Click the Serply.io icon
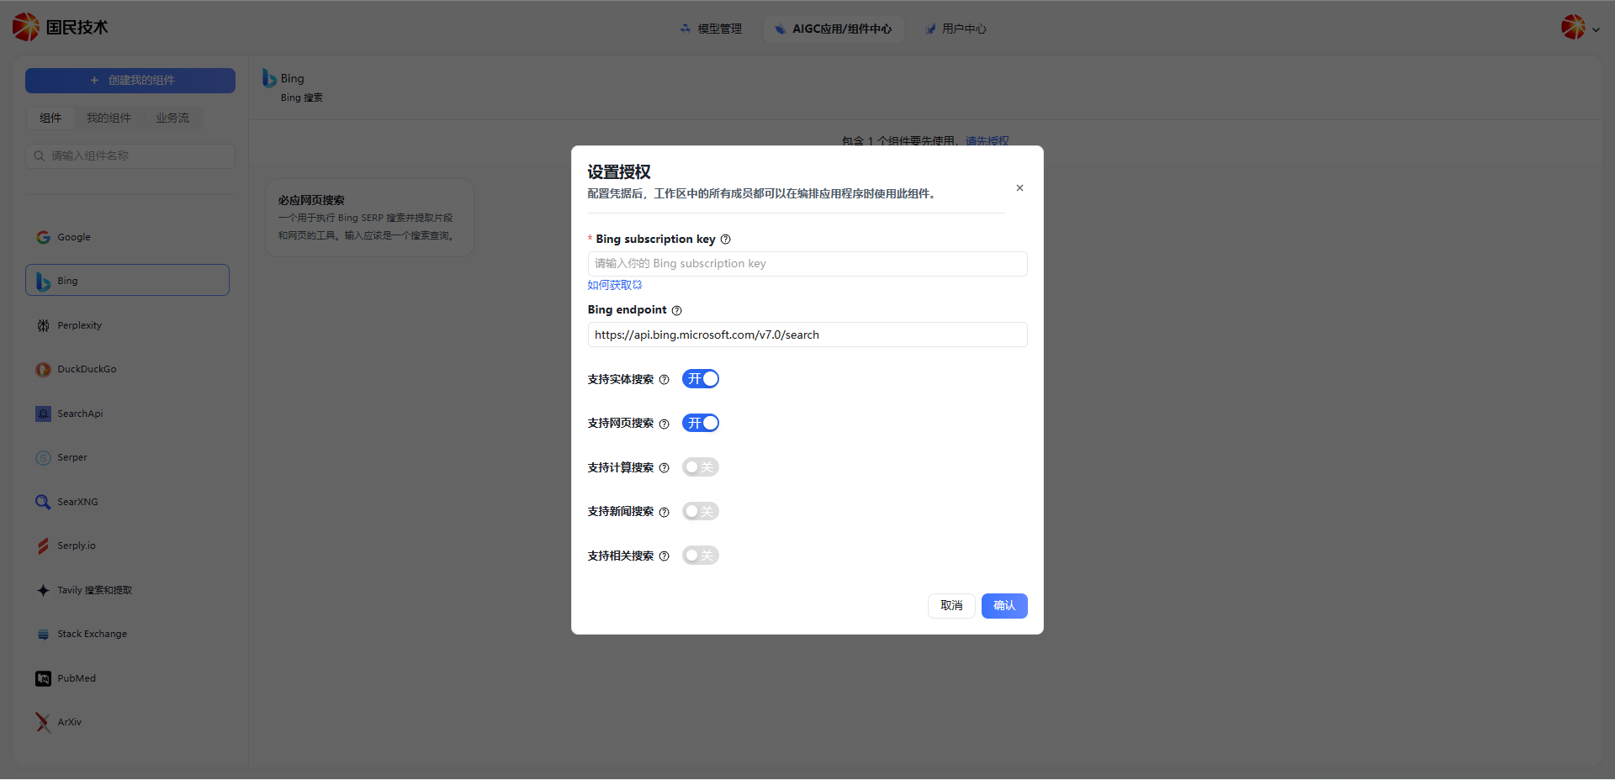The image size is (1615, 780). tap(43, 546)
